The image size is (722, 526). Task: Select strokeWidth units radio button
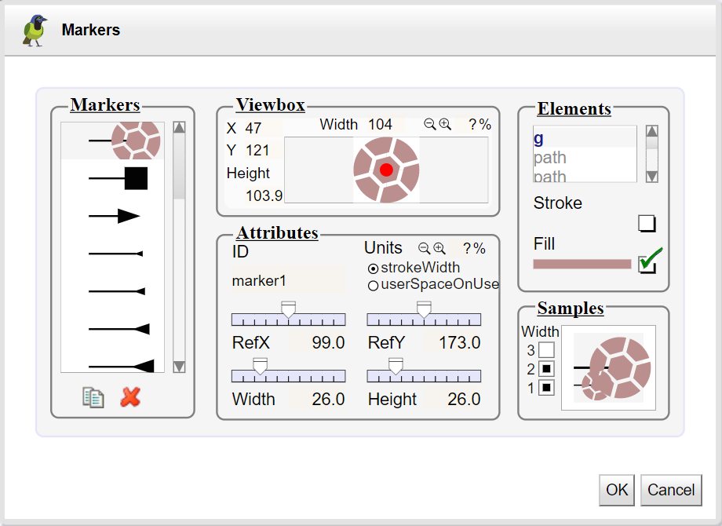pyautogui.click(x=373, y=268)
